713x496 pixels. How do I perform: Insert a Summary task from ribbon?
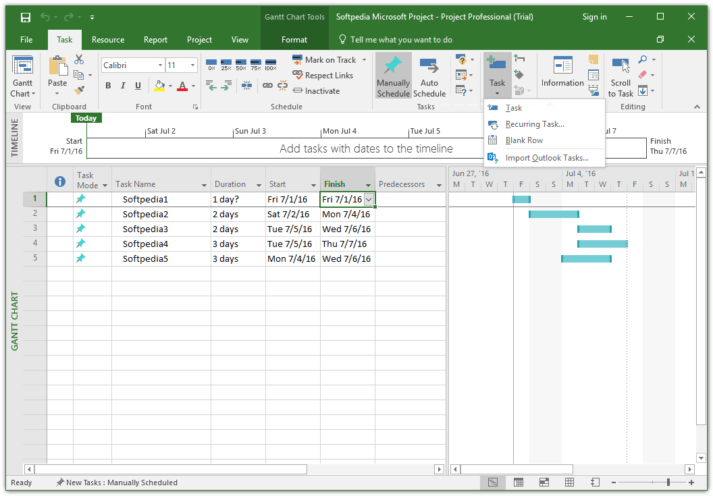(519, 58)
